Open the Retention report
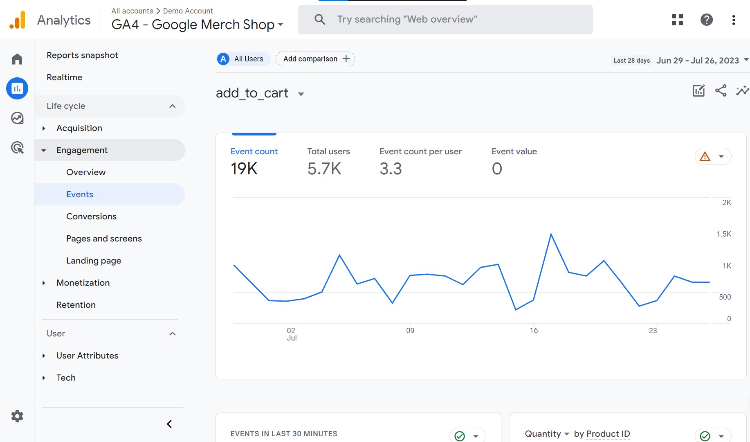This screenshot has width=750, height=442. (76, 305)
